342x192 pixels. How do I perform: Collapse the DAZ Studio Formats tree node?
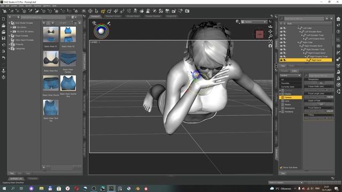pos(10,23)
